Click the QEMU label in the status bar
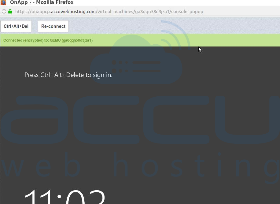This screenshot has height=204, width=280. tap(55, 40)
